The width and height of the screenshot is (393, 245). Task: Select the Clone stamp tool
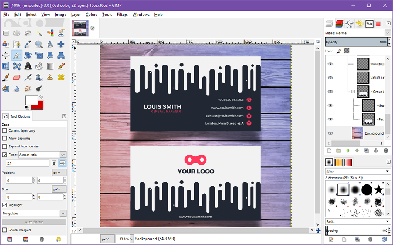coord(50,78)
